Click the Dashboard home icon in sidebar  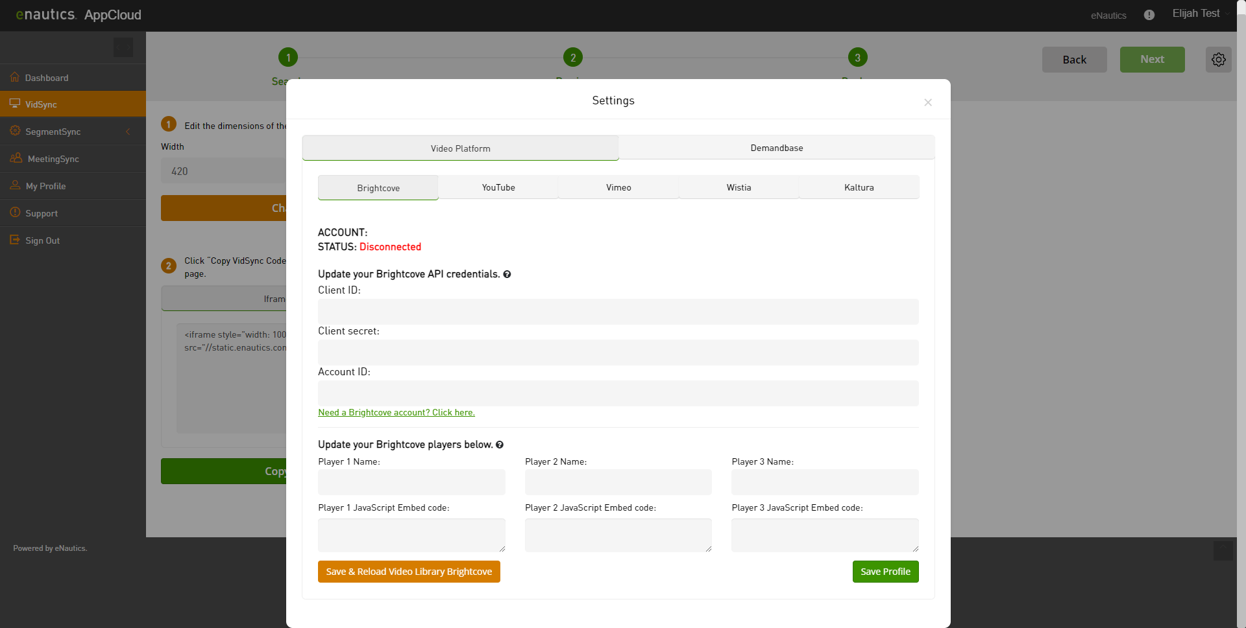14,77
